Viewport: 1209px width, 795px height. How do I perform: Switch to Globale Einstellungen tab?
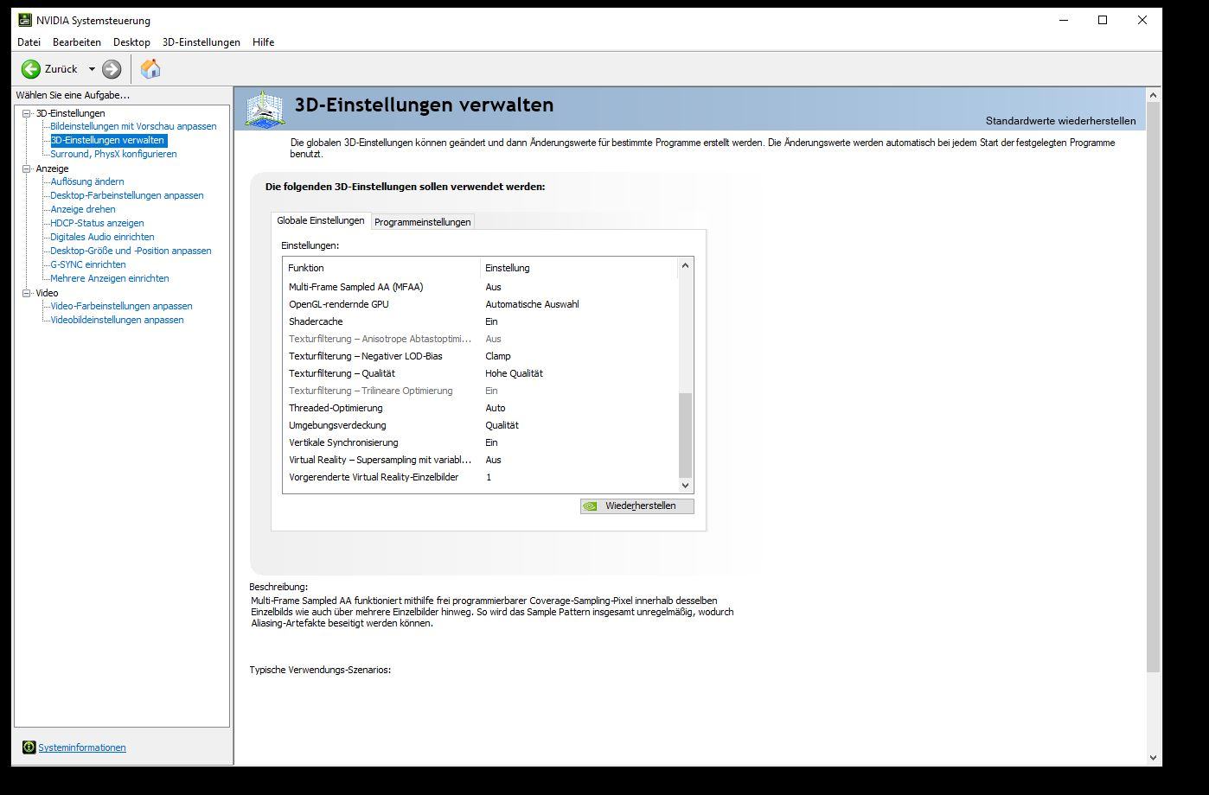tap(321, 220)
